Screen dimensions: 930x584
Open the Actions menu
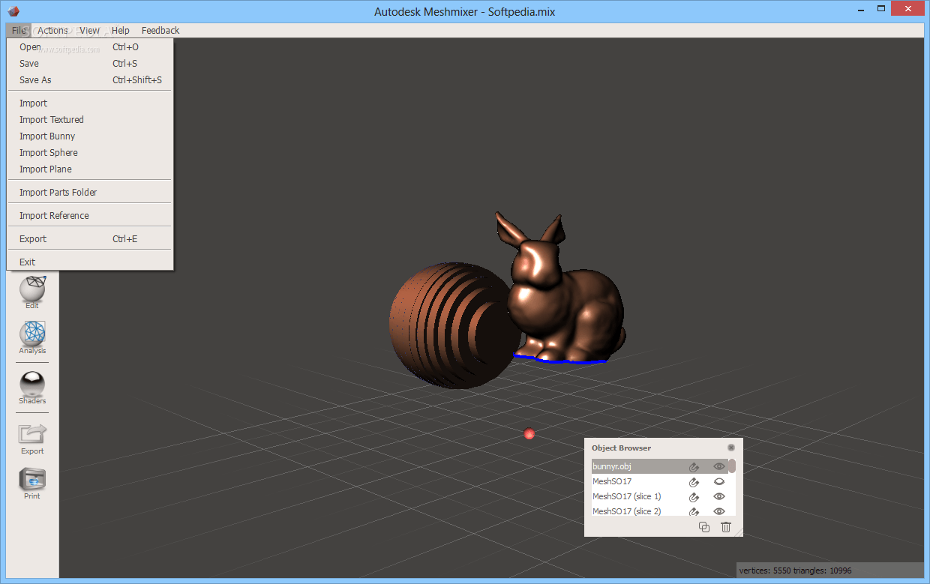(52, 31)
